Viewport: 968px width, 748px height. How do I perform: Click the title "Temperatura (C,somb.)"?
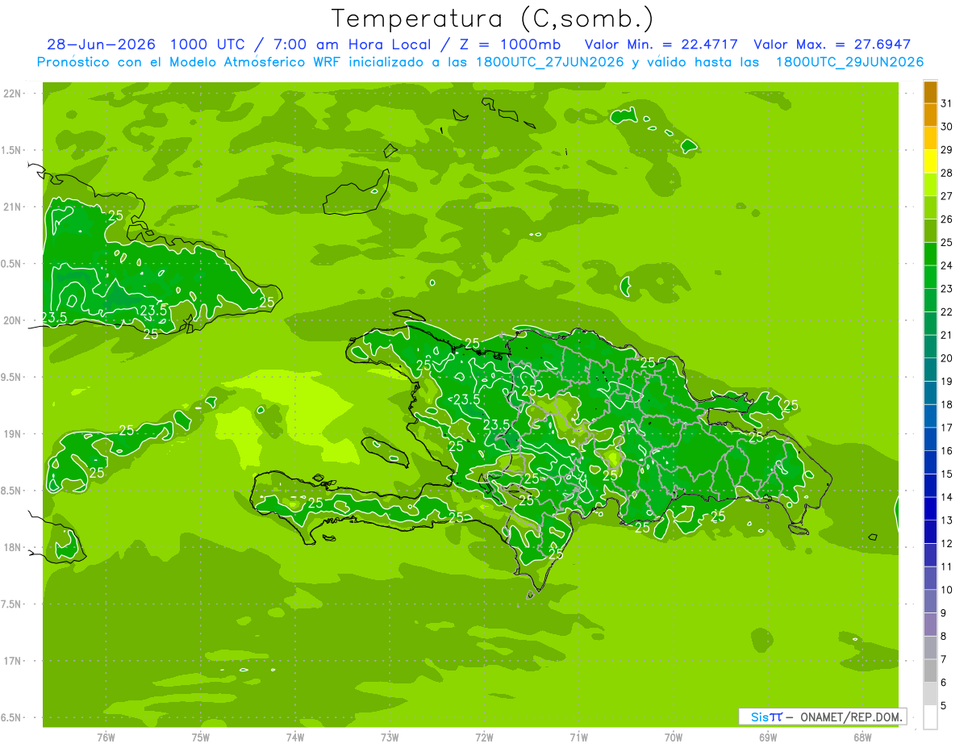(492, 19)
